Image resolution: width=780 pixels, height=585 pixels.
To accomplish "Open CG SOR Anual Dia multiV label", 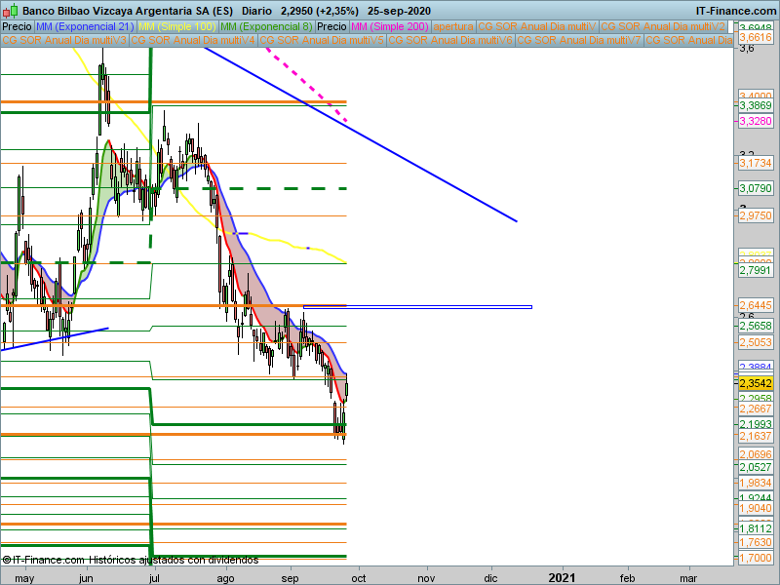I will (537, 26).
